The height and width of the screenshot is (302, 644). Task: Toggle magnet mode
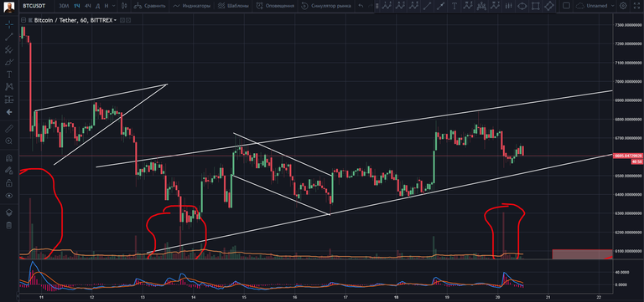click(x=9, y=158)
